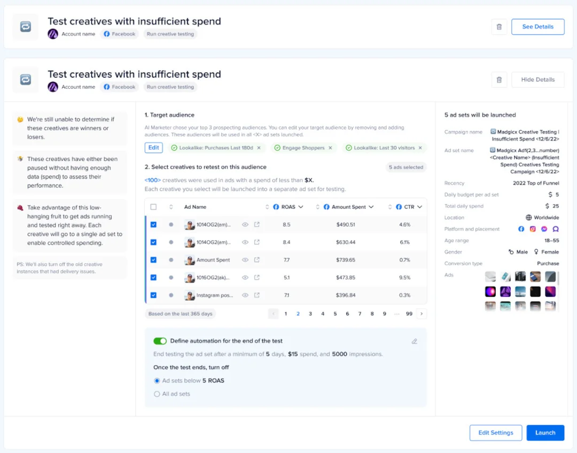This screenshot has width=577, height=453.
Task: Go to page 99 of creatives
Action: pyautogui.click(x=409, y=314)
